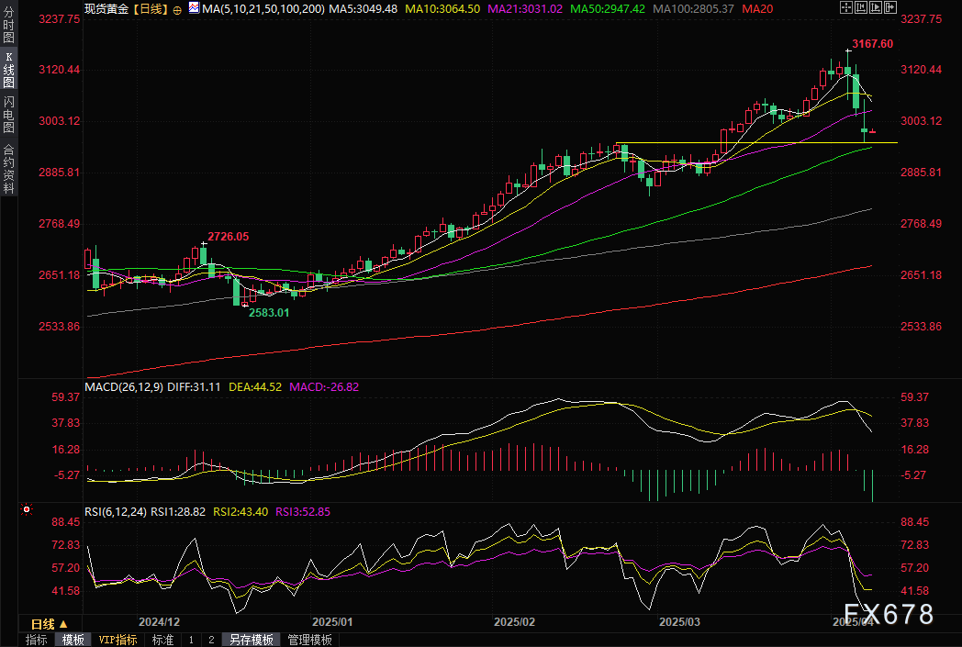This screenshot has height=647, width=962.
Task: Open the 闪电图 sidebar tab
Action: click(9, 114)
